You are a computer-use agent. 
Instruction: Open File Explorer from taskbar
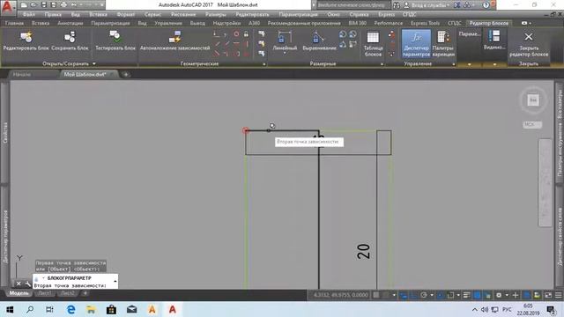91,309
